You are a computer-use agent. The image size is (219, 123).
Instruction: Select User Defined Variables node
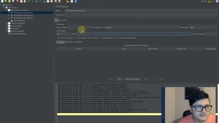18,33
